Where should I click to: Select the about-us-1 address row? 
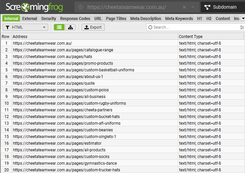[95, 77]
